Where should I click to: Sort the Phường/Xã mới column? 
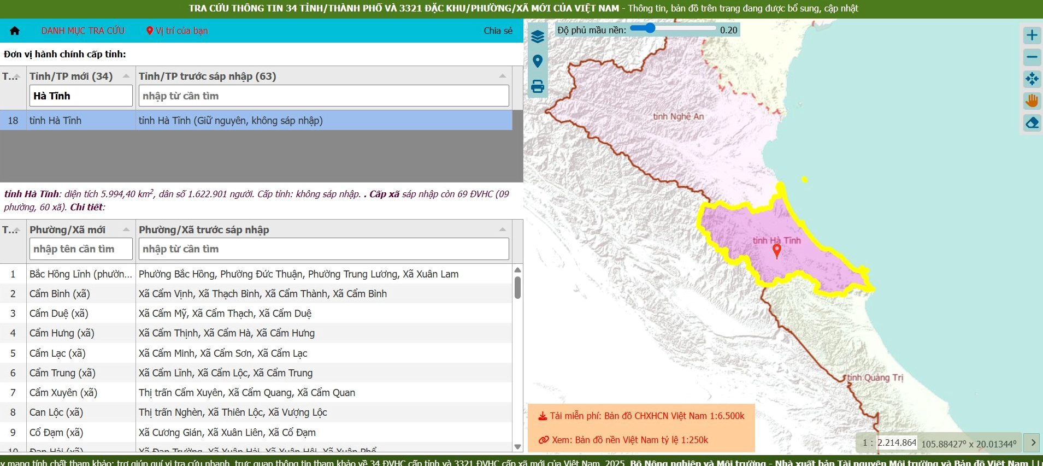tap(126, 229)
